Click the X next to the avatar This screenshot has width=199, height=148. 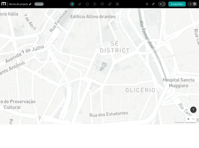click(x=191, y=4)
